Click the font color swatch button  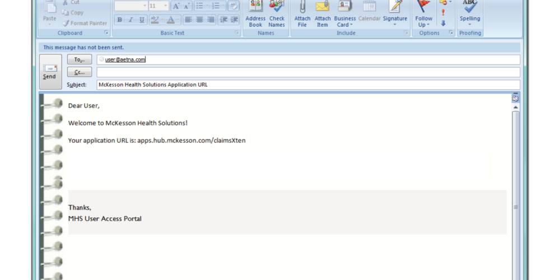(x=170, y=20)
